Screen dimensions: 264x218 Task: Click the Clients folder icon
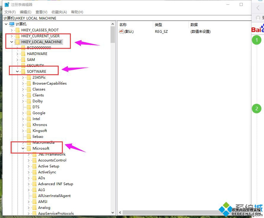pyautogui.click(x=29, y=95)
